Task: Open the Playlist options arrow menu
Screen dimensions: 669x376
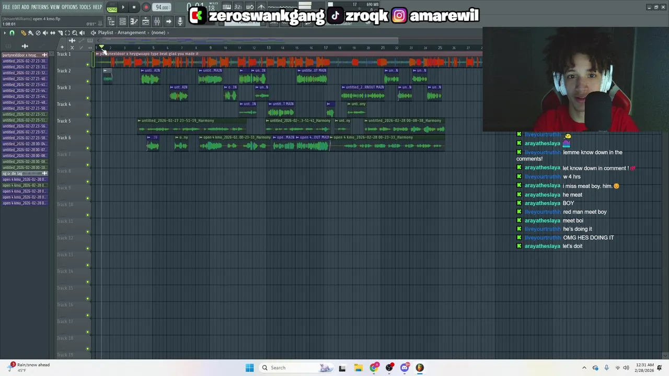Action: tap(4, 33)
